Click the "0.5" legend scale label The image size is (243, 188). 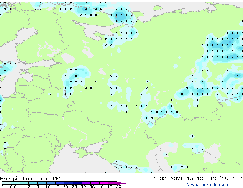[13, 186]
